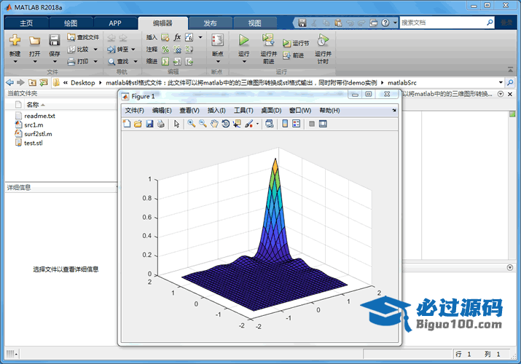This screenshot has width=521, height=364.
Task: Click the percent comment icon
Action: pyautogui.click(x=165, y=50)
